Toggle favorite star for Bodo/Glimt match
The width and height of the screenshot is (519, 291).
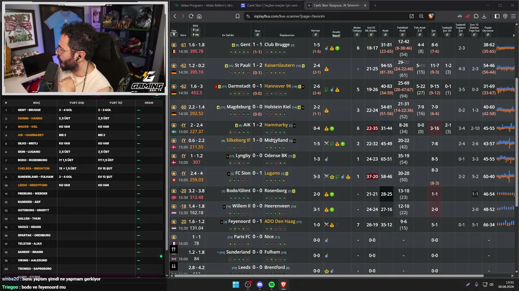[174, 191]
